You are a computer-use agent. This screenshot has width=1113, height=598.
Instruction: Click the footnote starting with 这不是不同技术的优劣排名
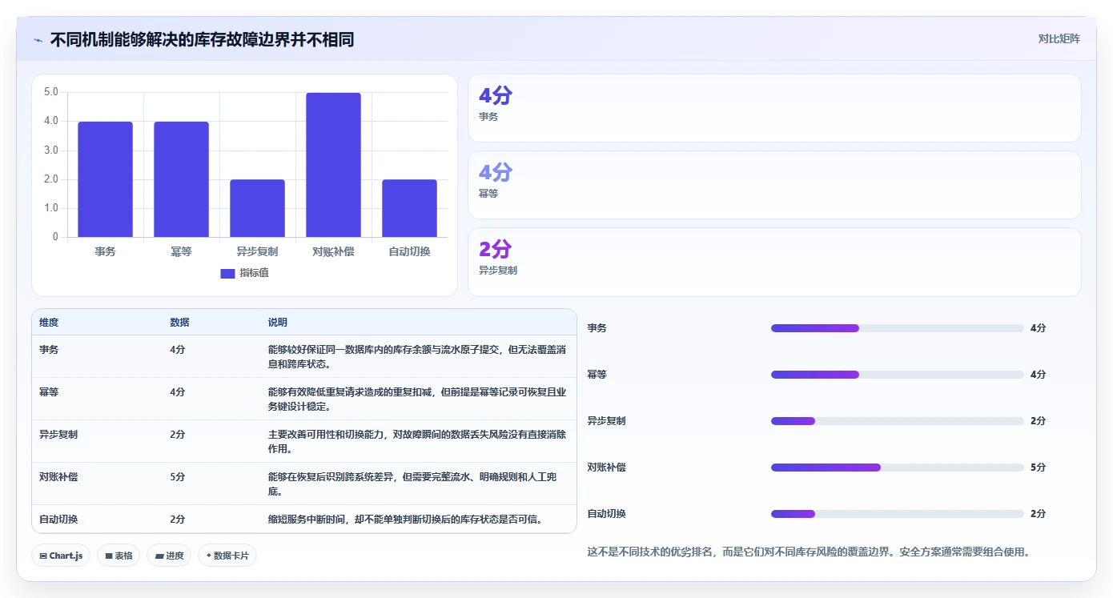pos(808,552)
